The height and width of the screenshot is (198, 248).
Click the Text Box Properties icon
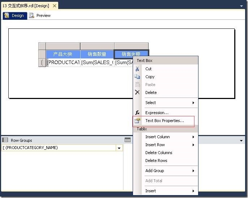click(137, 121)
